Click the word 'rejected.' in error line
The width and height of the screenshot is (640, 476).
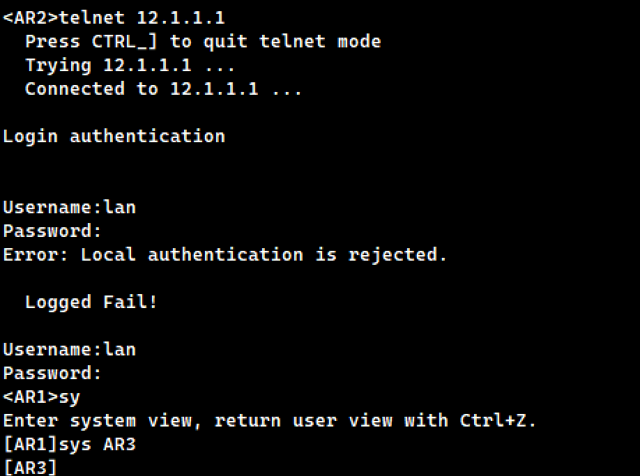(397, 255)
